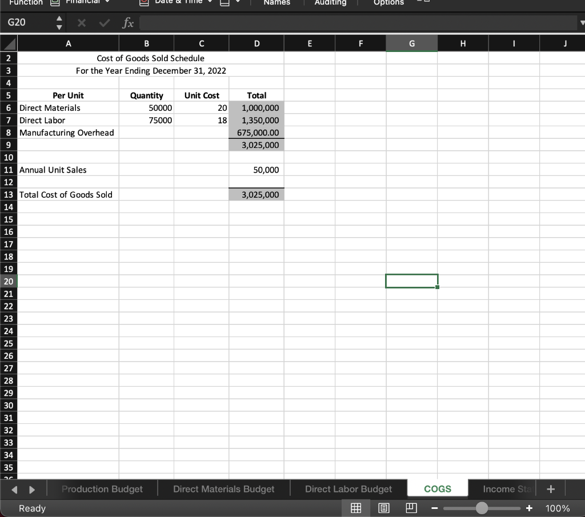Click the fx insert function icon
The height and width of the screenshot is (517, 585).
(x=127, y=23)
